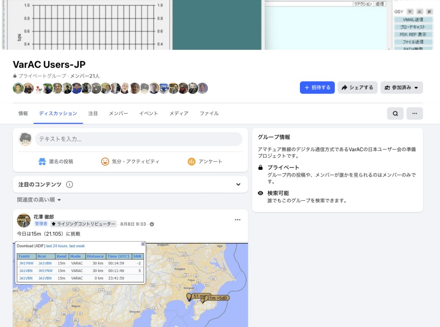Click the 気分・アクティビティ smiley icon
Viewport: 440px width, 327px height.
105,161
